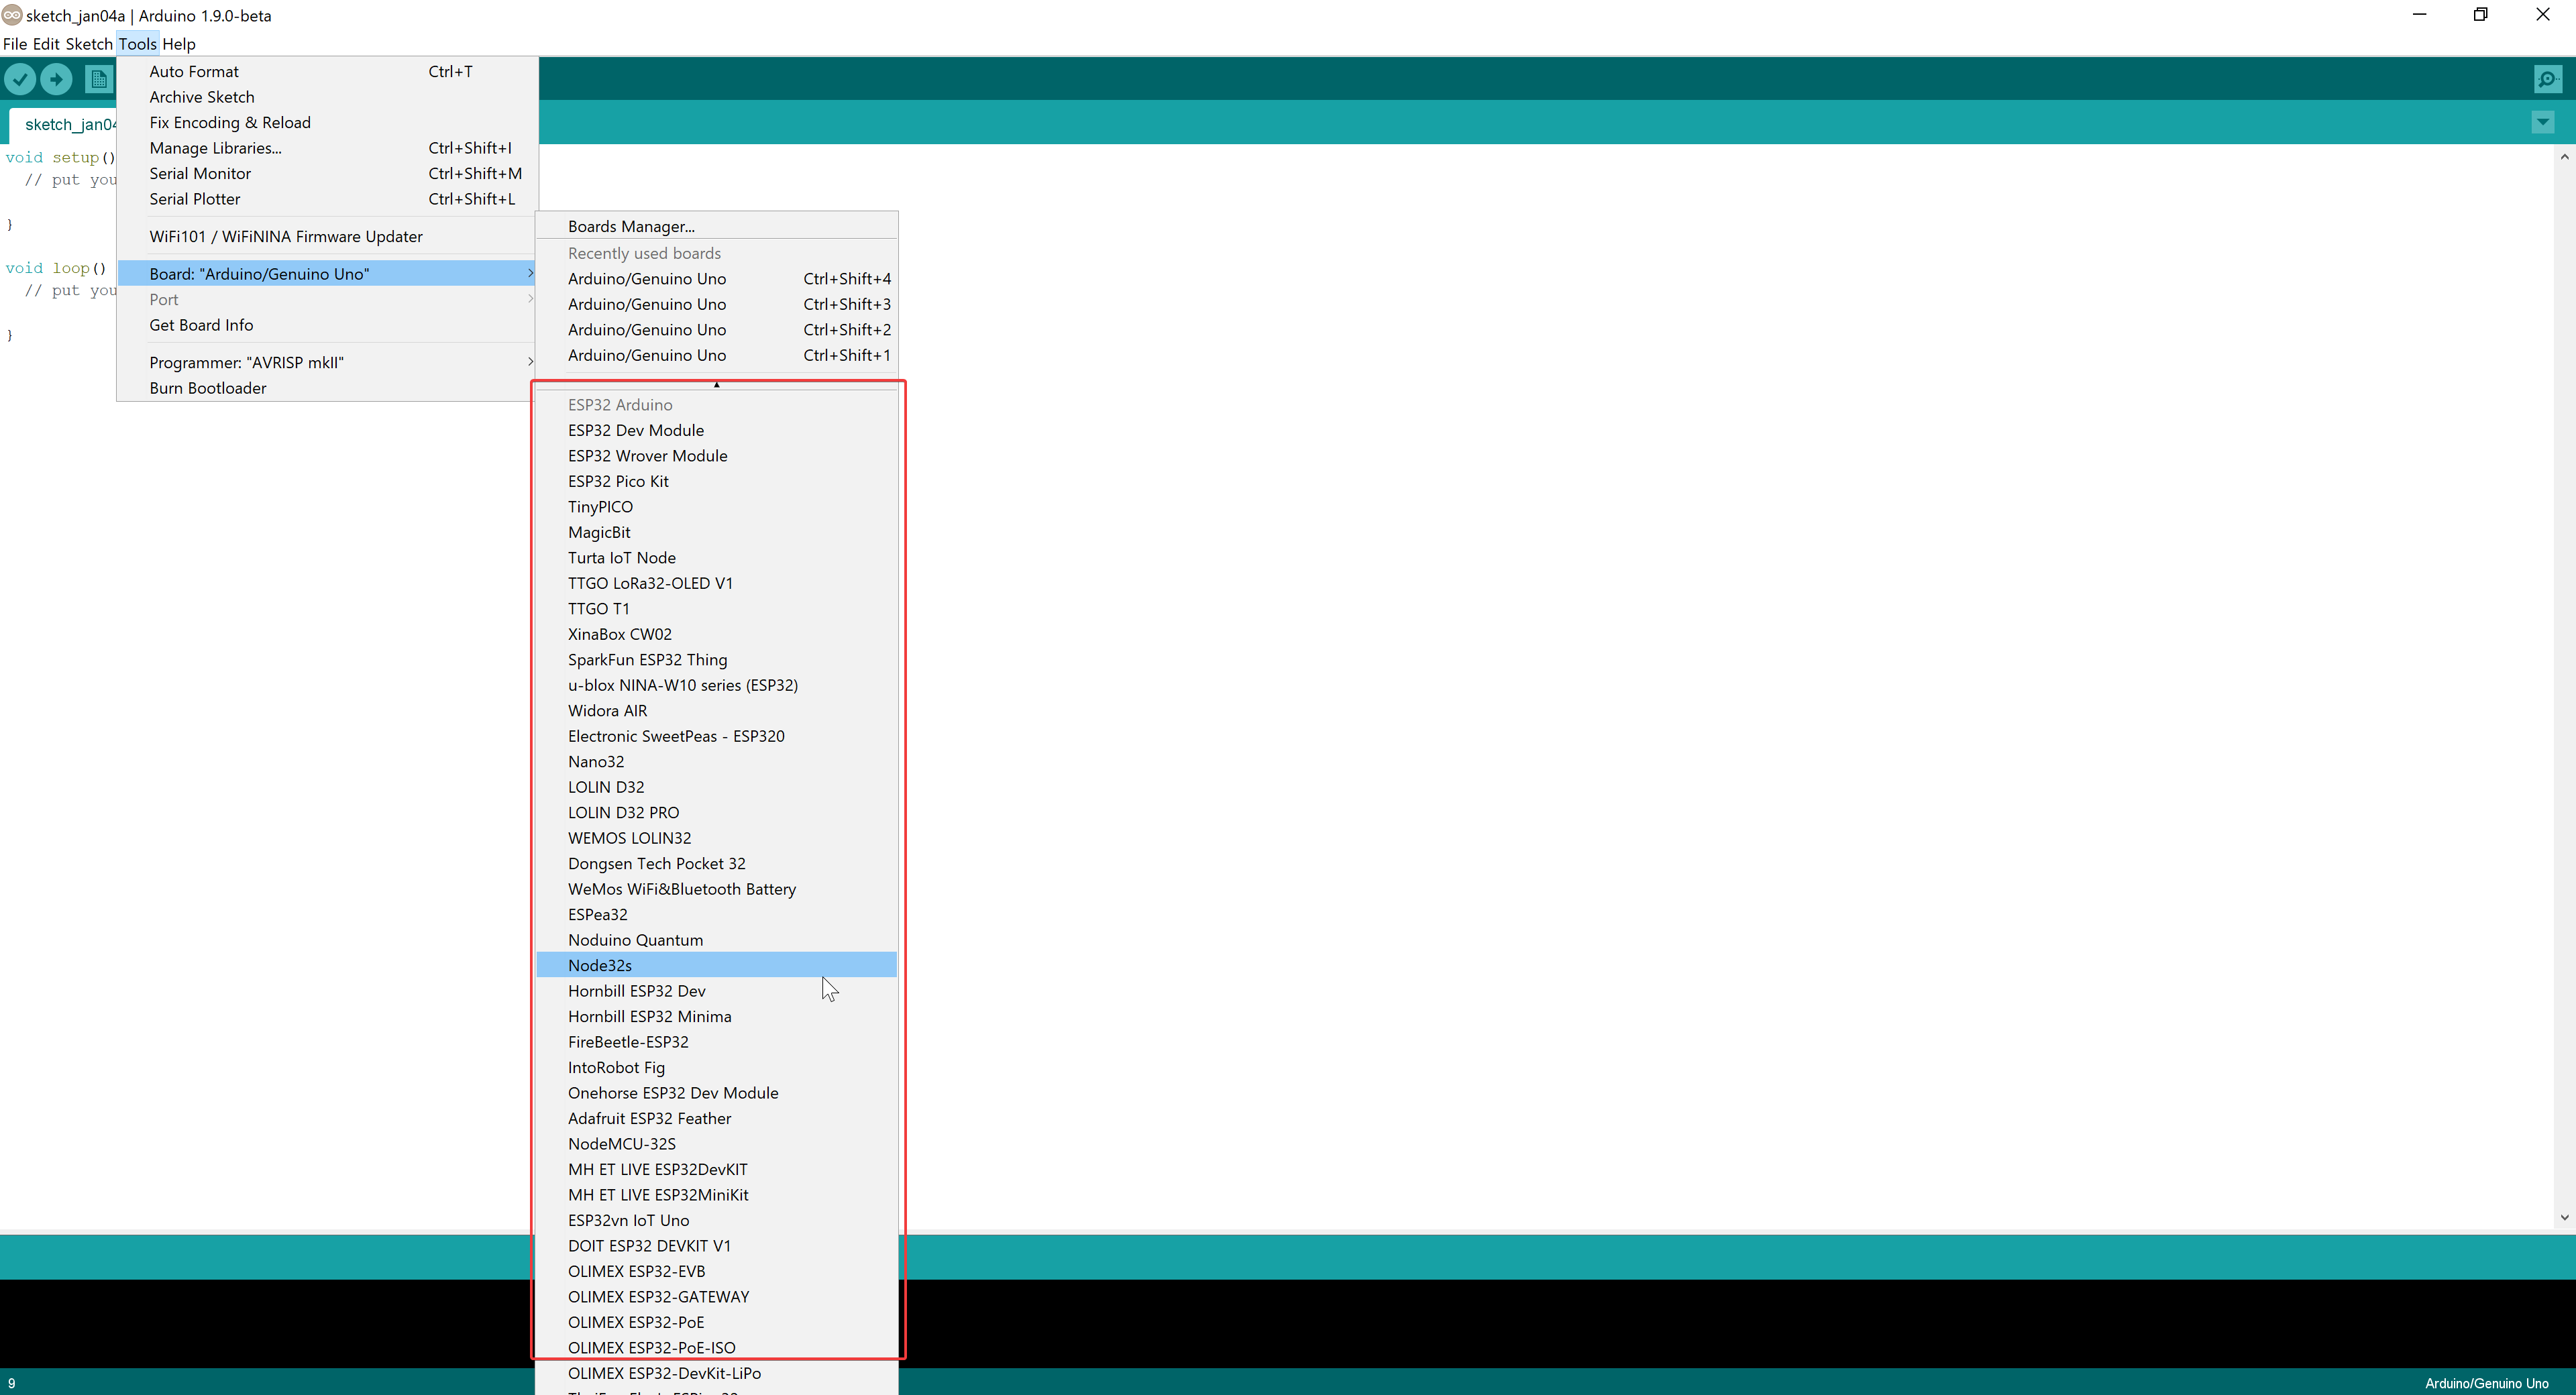Select Onehorse ESP32 Dev Module
This screenshot has height=1395, width=2576.
tap(716, 1093)
